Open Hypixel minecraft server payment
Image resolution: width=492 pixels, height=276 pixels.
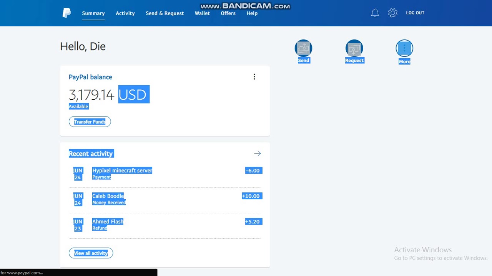pyautogui.click(x=165, y=174)
